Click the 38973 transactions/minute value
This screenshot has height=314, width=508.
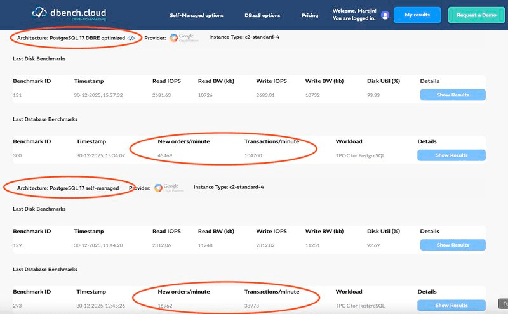[x=254, y=305]
